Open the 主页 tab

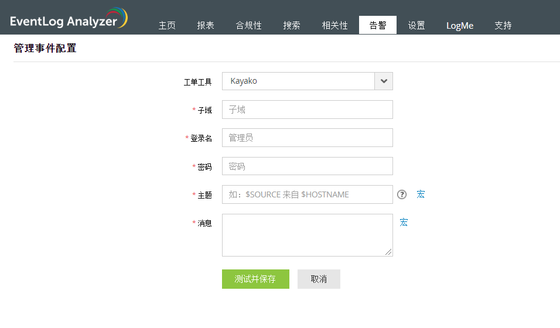pyautogui.click(x=167, y=26)
